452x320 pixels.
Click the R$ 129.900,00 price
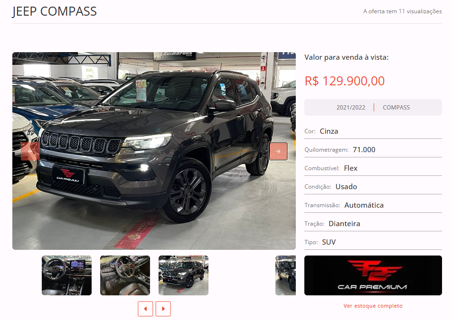click(x=345, y=81)
